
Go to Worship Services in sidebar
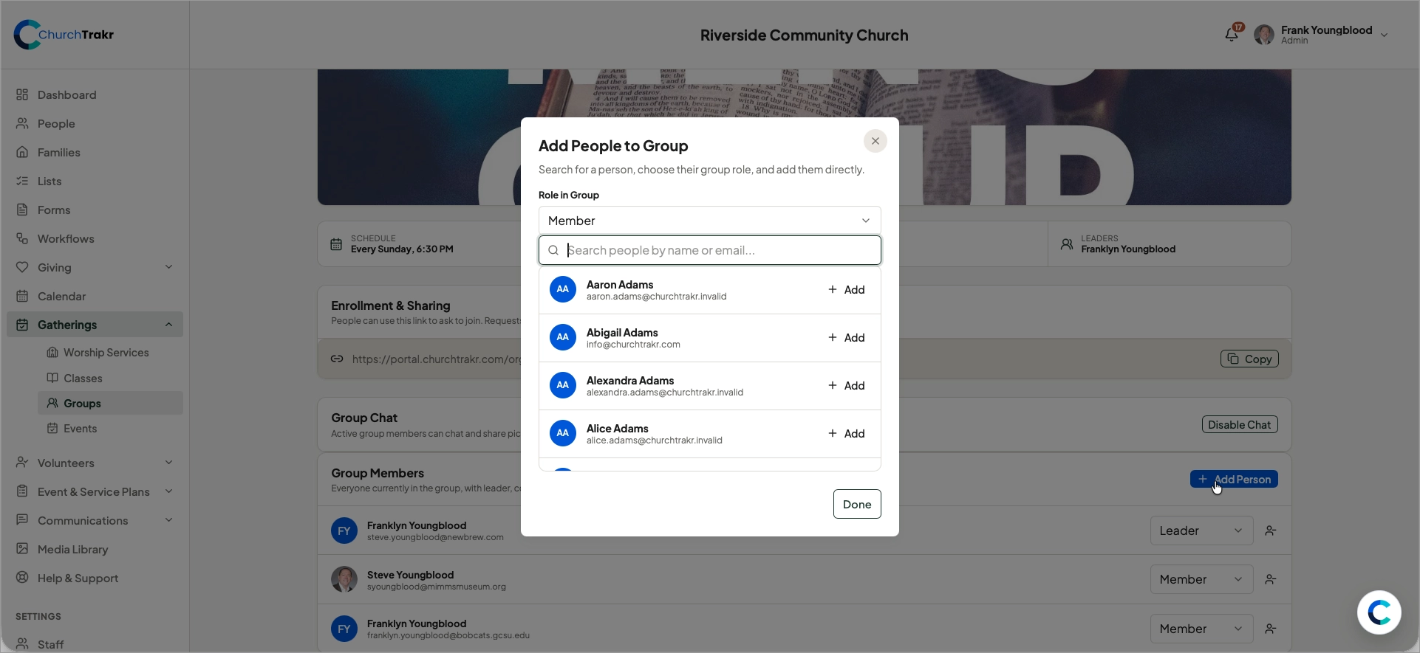click(x=106, y=353)
